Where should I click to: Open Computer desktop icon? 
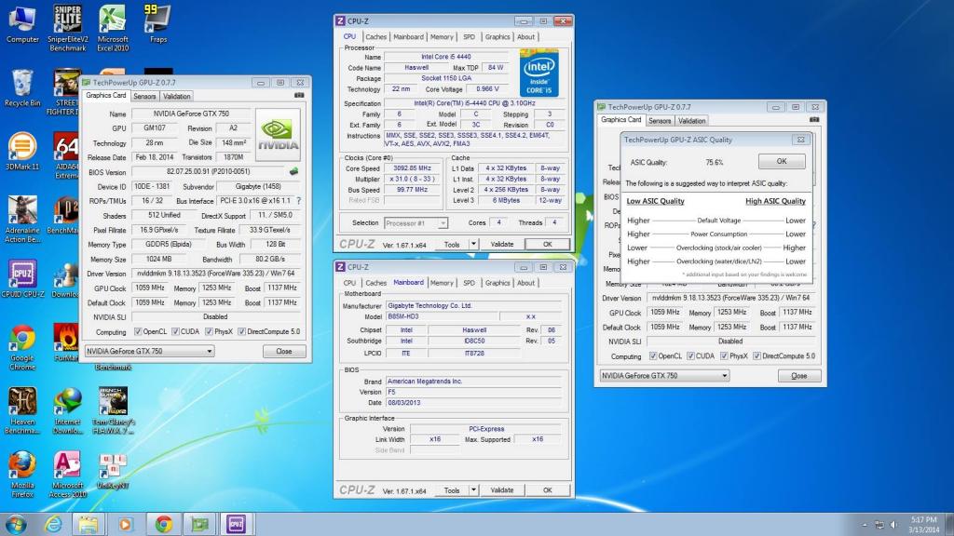coord(22,24)
